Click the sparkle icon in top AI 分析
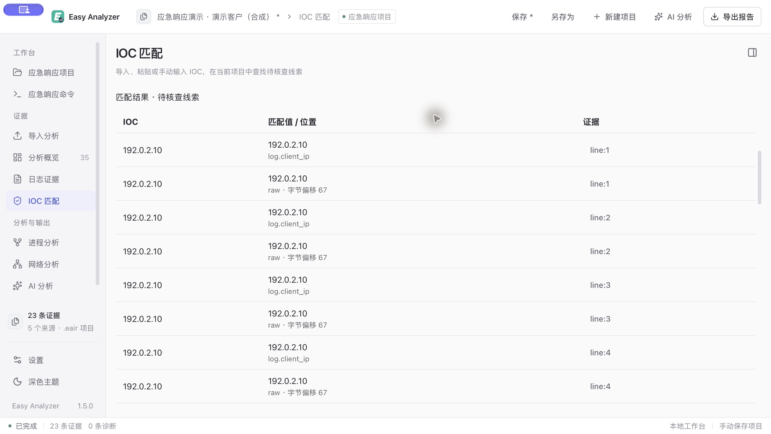 pos(659,17)
